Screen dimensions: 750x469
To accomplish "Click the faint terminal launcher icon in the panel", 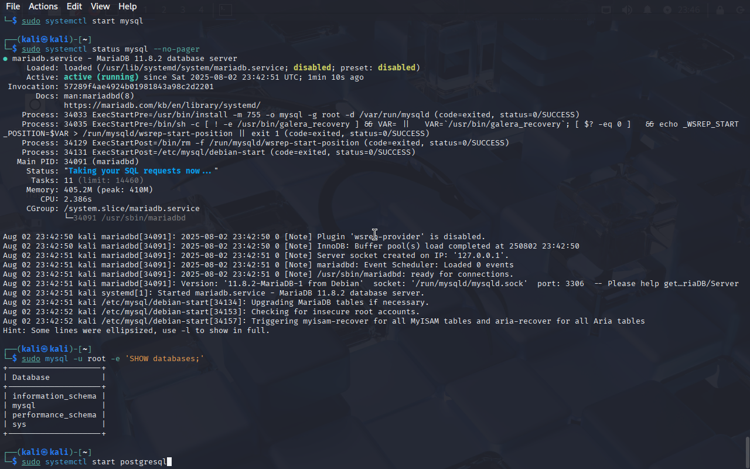I will (226, 10).
